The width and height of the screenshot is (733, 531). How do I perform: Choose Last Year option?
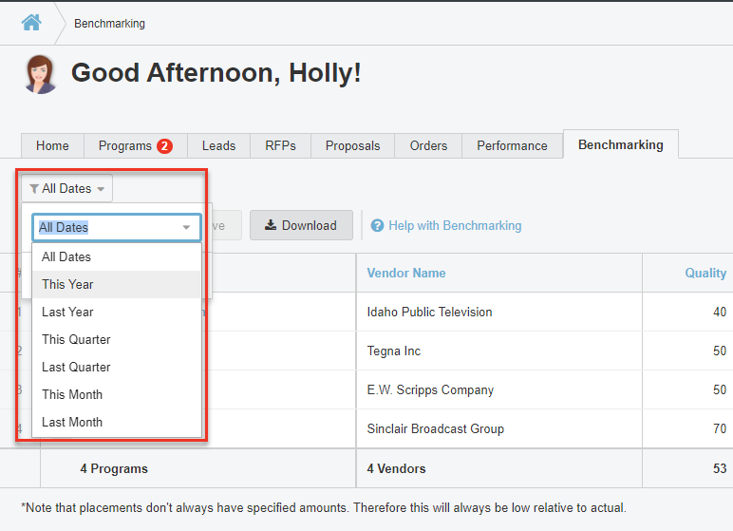(68, 312)
